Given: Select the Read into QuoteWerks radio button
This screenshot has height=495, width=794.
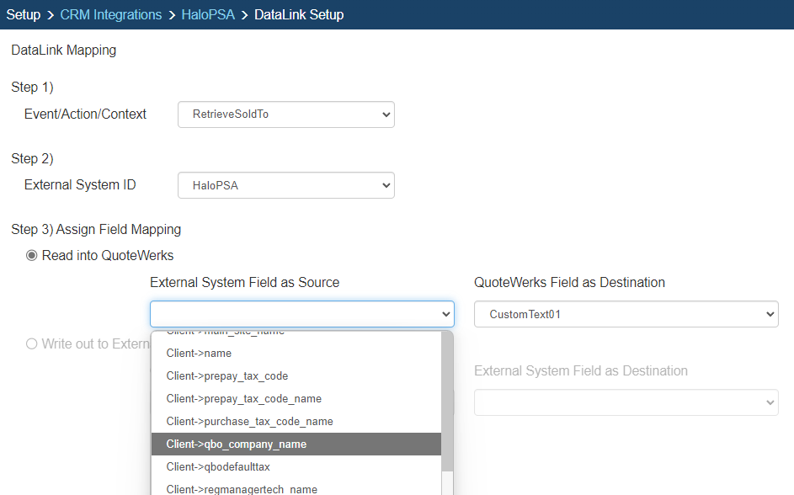Looking at the screenshot, I should [33, 256].
